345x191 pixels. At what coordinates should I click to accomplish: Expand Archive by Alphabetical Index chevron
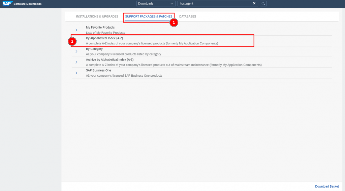pos(76,62)
